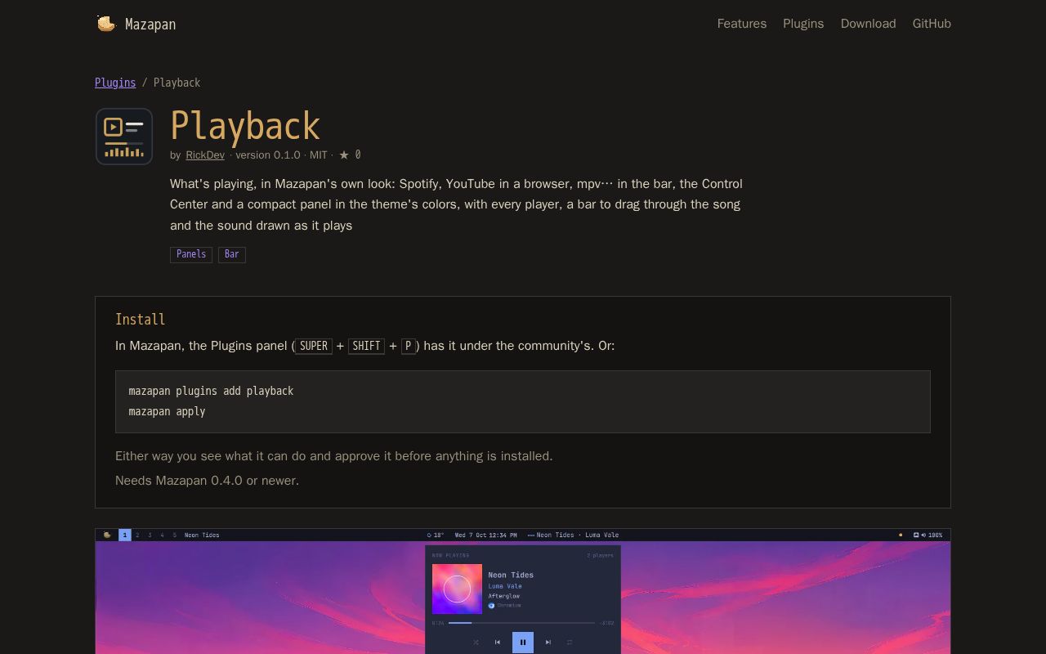Click the 'P' key label

pos(408,346)
